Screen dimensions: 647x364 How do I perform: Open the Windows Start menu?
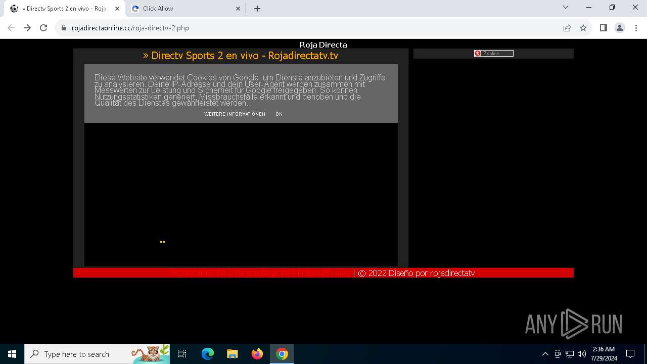[12, 354]
